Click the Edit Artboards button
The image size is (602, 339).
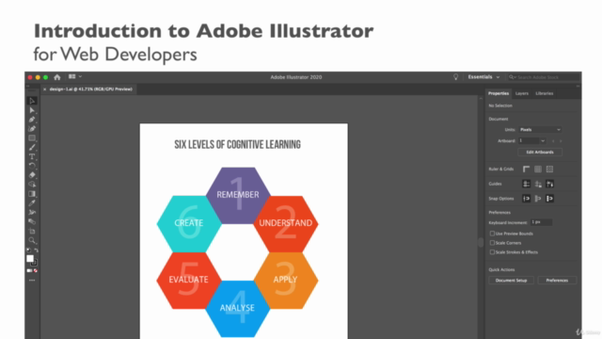click(540, 153)
